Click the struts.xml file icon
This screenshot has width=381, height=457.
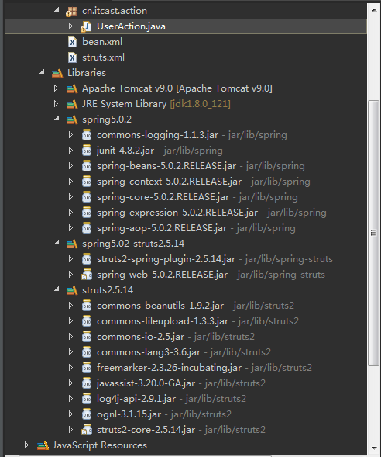tap(72, 57)
